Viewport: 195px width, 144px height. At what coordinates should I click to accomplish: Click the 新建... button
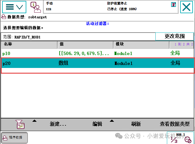(58, 124)
